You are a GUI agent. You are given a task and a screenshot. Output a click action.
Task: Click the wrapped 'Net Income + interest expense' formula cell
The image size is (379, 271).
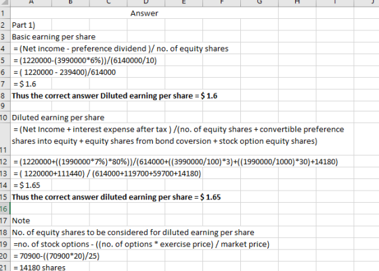(x=182, y=139)
